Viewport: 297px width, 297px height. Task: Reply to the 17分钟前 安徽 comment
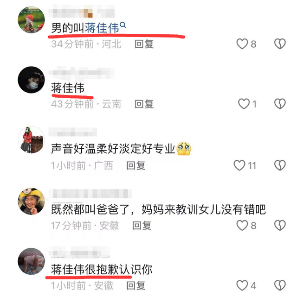(x=142, y=225)
